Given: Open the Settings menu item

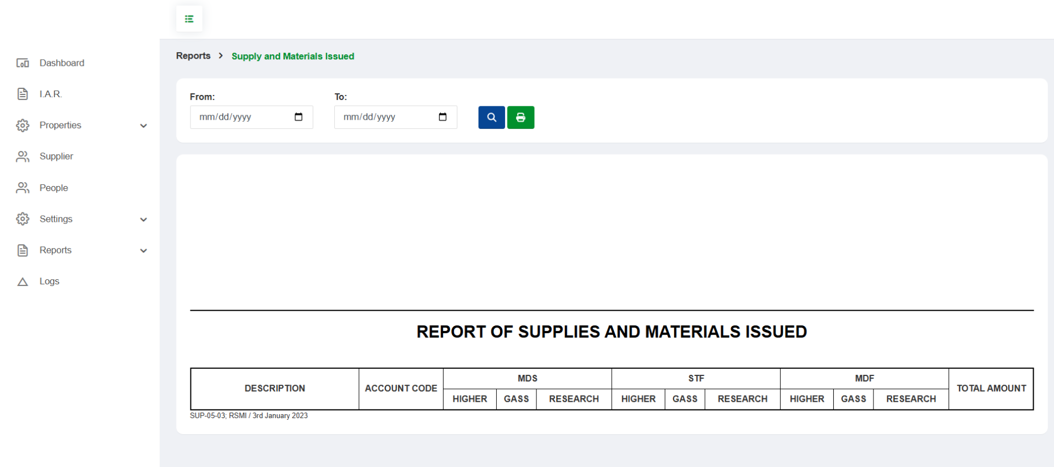Looking at the screenshot, I should click(x=56, y=219).
